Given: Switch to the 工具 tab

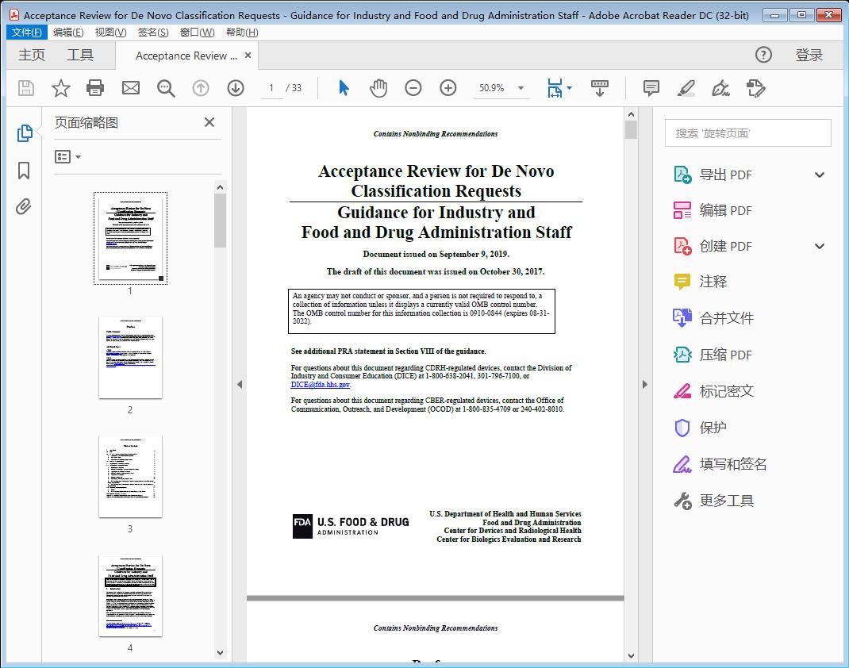Looking at the screenshot, I should click(80, 55).
